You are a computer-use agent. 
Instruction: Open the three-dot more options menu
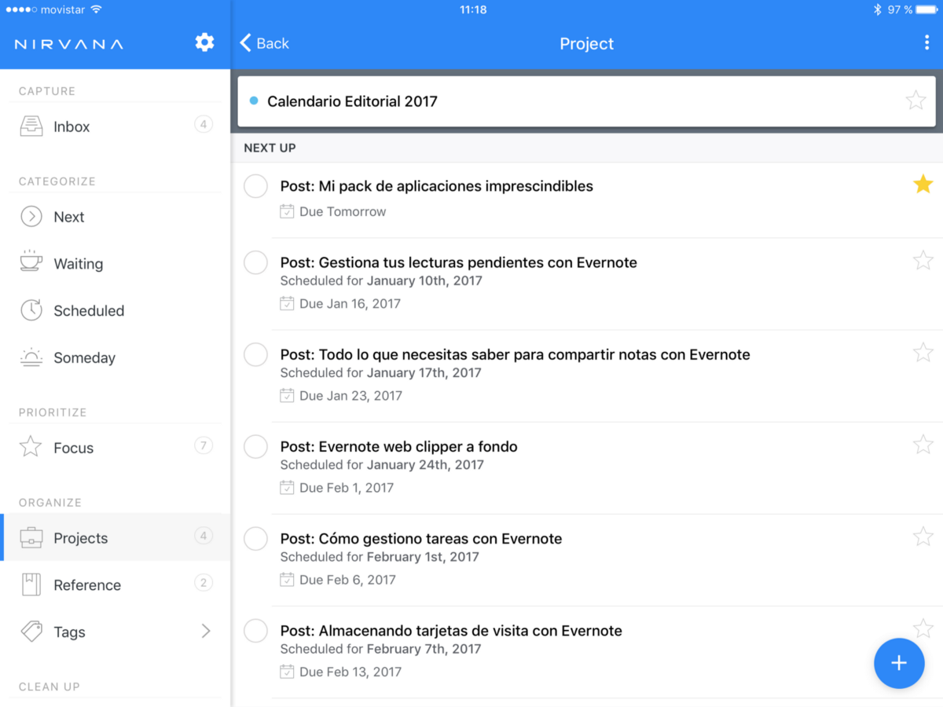pos(926,43)
